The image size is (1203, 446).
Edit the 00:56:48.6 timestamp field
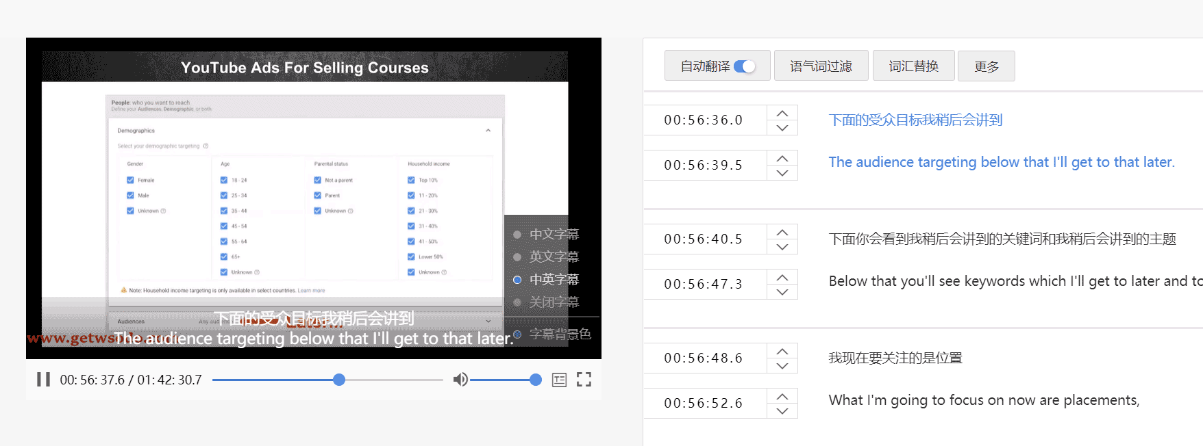click(704, 358)
